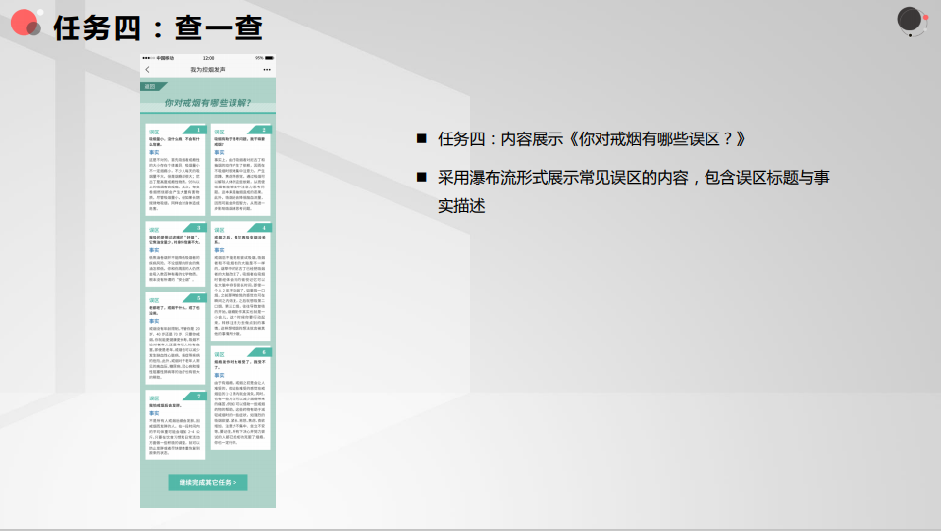The image size is (941, 531).
Task: Open misconception card number 2
Action: pyautogui.click(x=240, y=170)
